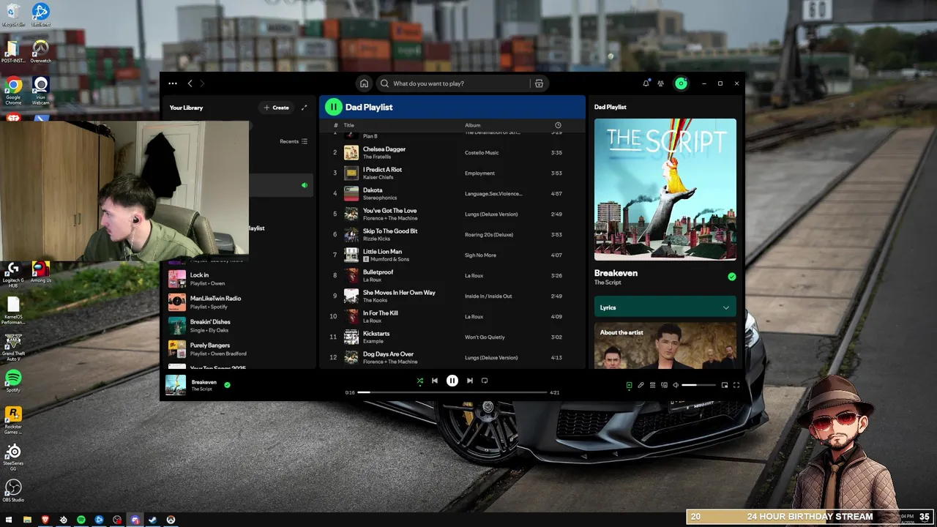
Task: Open Connect to a device icon
Action: (x=664, y=385)
